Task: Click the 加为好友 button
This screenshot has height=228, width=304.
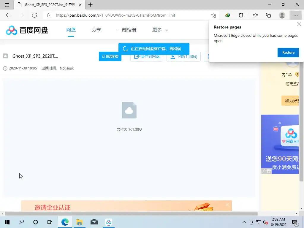Action: (x=290, y=101)
